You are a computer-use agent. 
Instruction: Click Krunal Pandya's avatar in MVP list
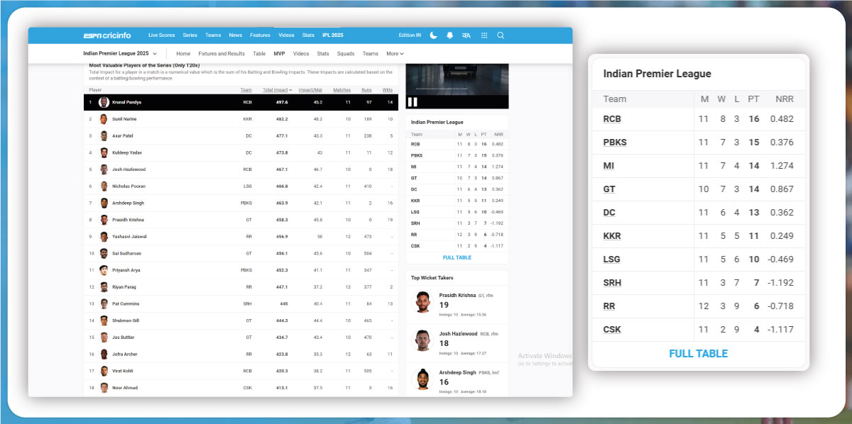[x=104, y=102]
